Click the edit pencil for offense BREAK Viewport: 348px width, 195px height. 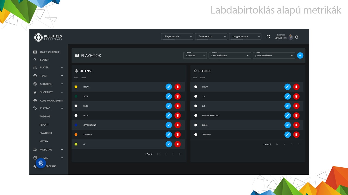[169, 87]
